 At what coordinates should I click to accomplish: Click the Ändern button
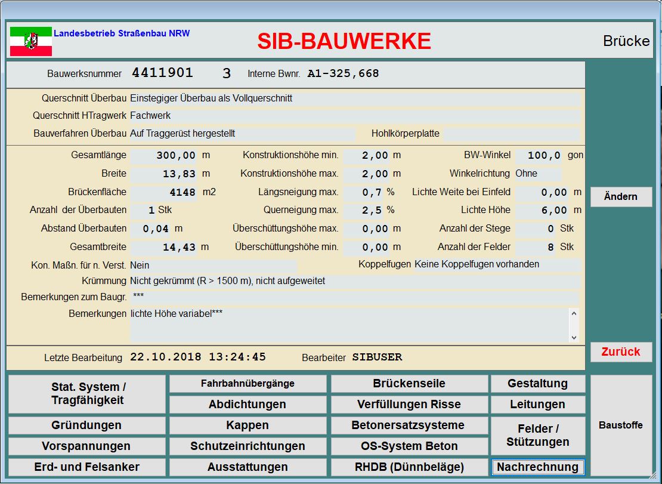tap(621, 197)
